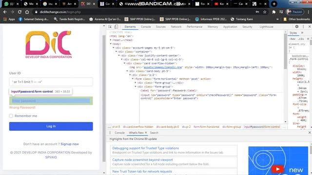Open Debugging support for Trusted Type violations

145,148
